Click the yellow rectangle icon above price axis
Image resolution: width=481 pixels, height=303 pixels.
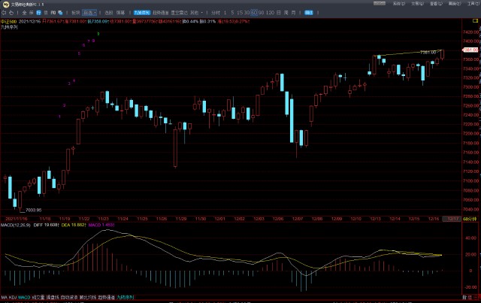pos(475,20)
